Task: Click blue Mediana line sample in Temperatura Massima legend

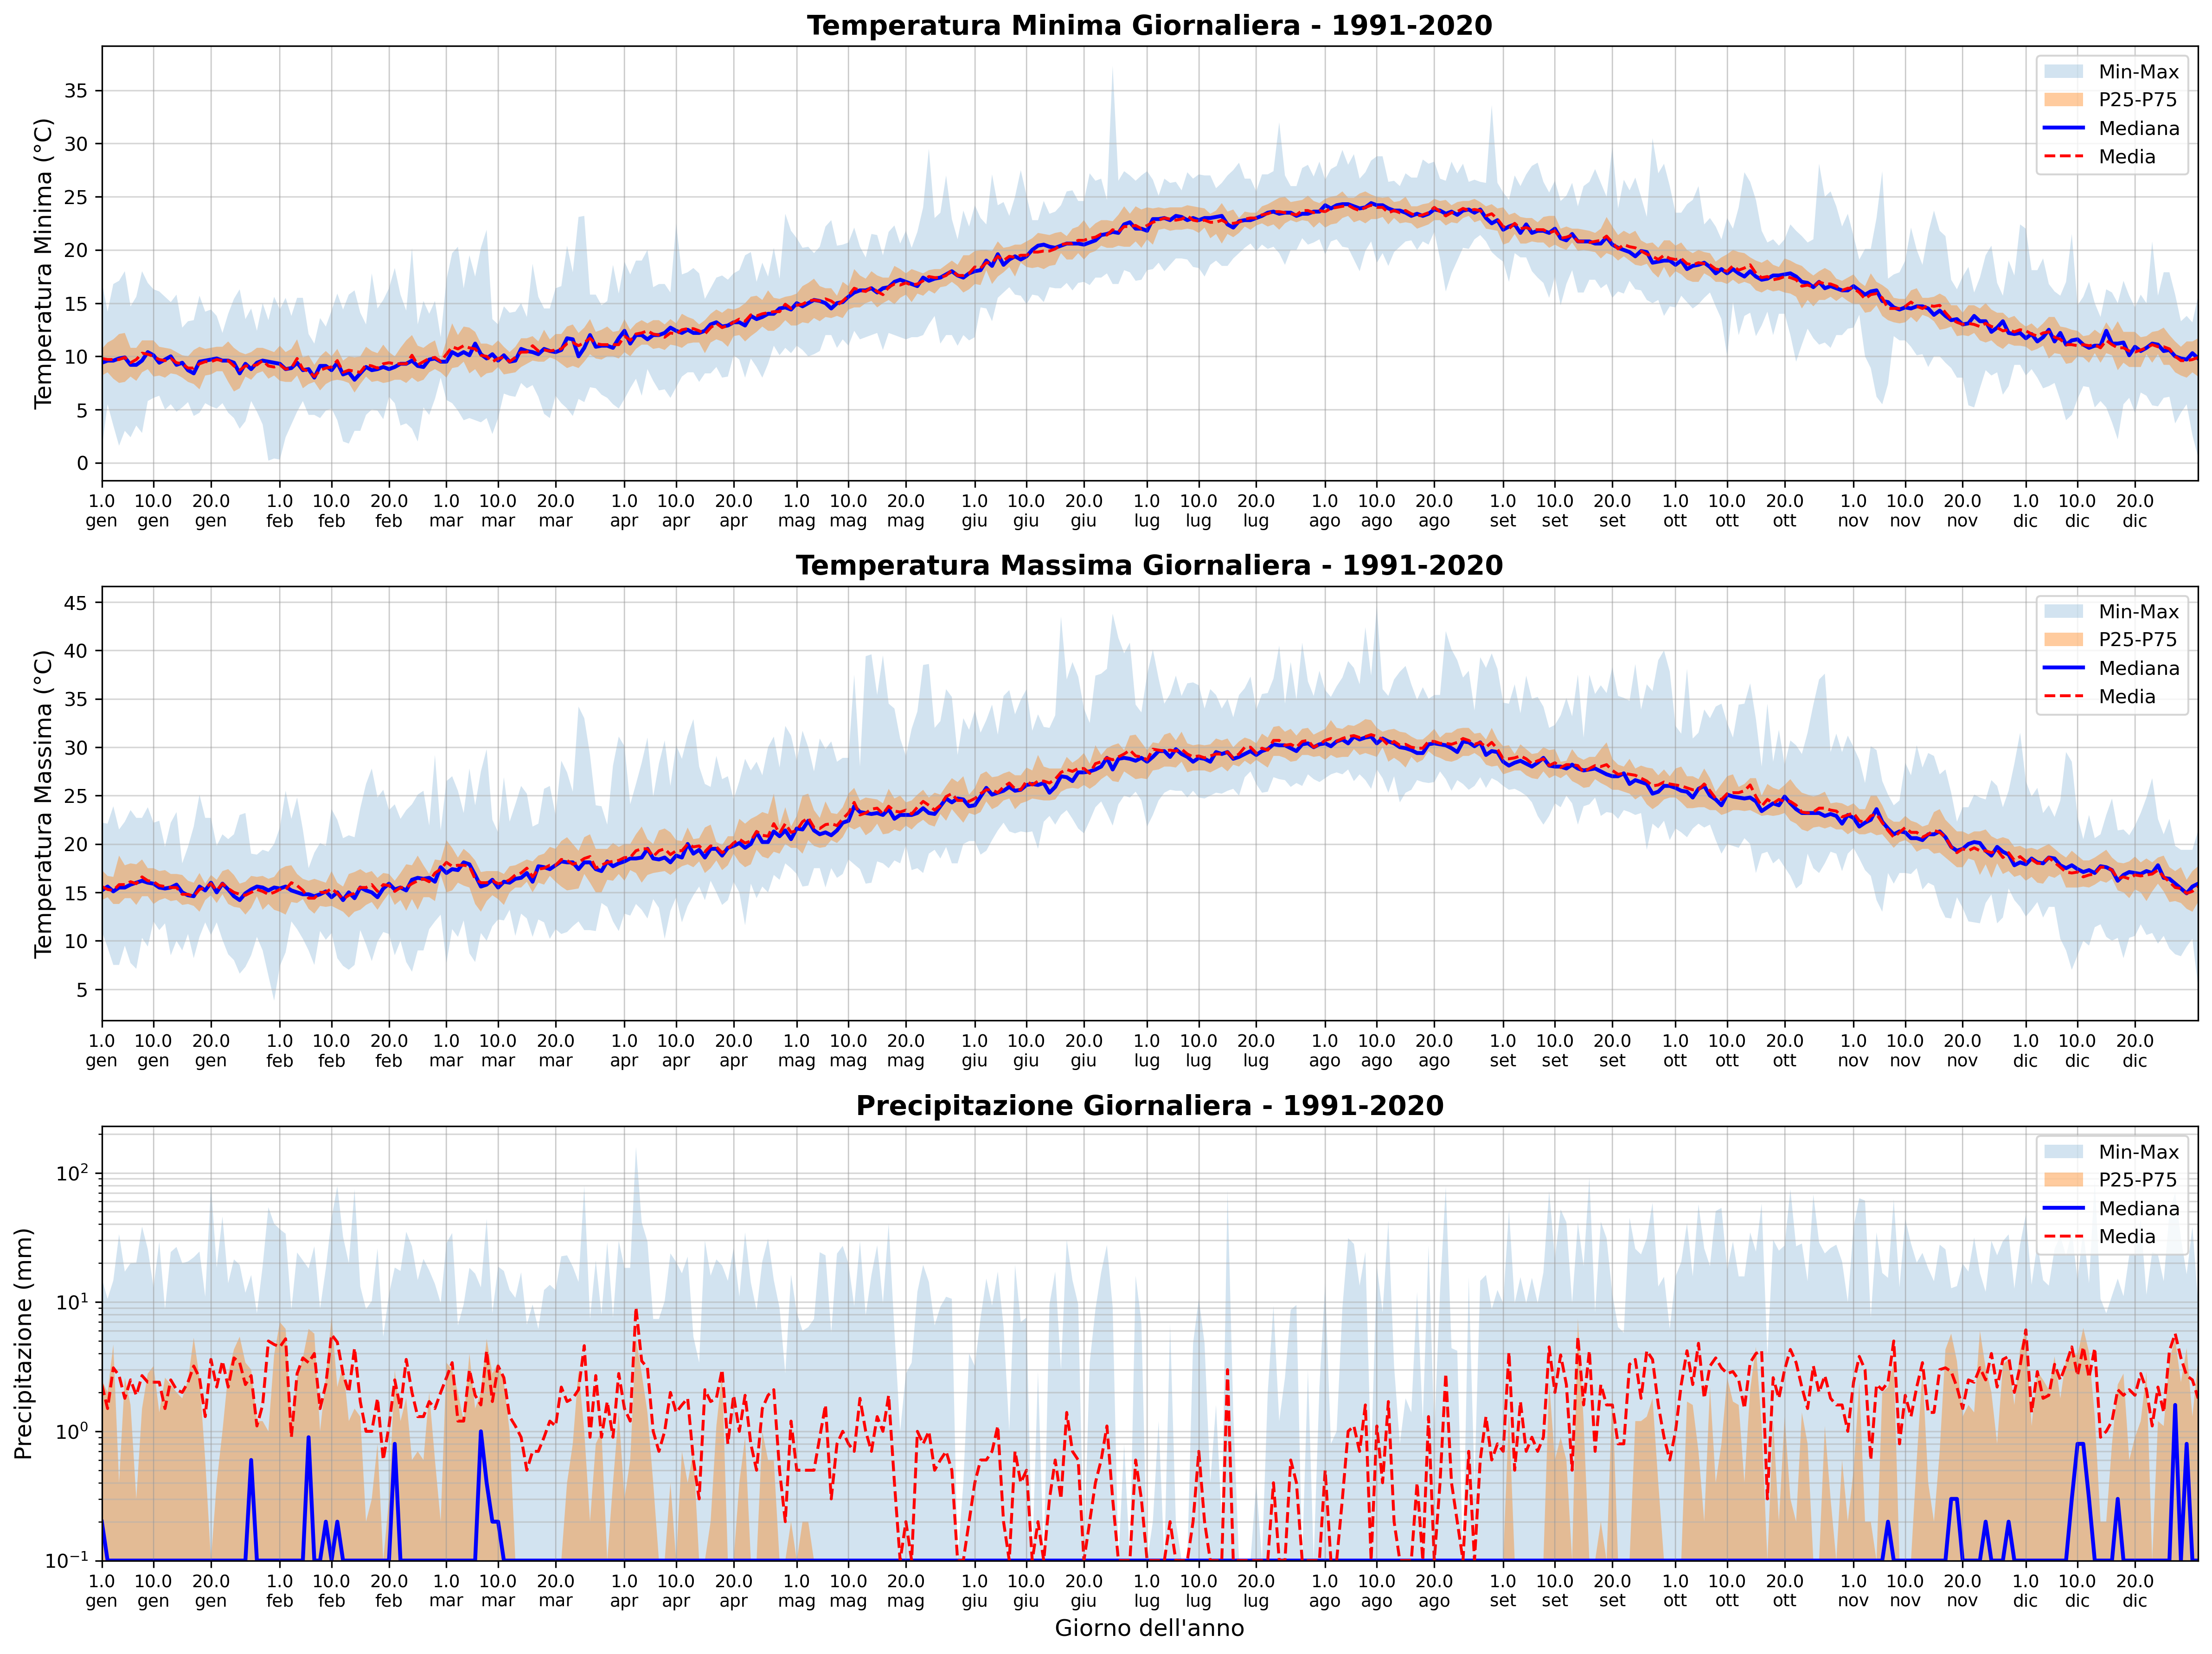Action: (2064, 669)
